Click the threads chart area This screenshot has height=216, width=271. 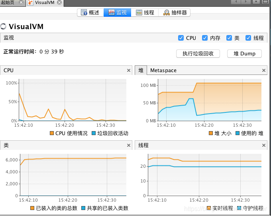click(204, 175)
